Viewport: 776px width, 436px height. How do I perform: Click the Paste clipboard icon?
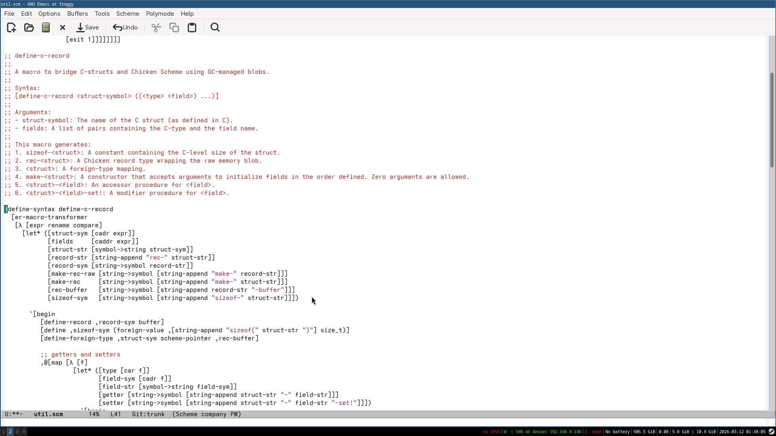point(192,27)
